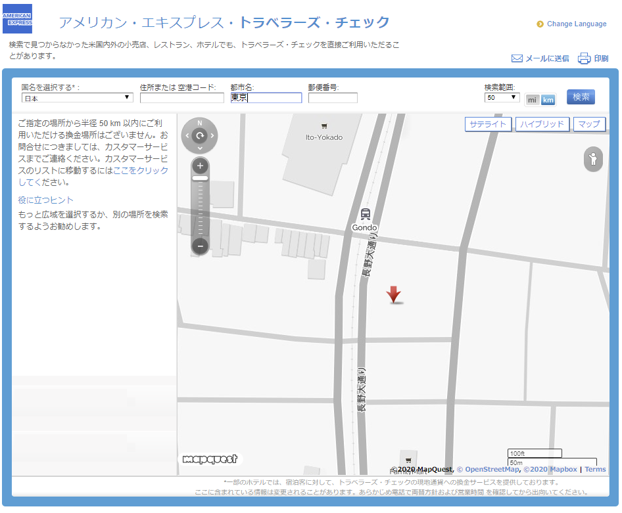Image resolution: width=622 pixels, height=513 pixels.
Task: Click the 検索 search button
Action: point(581,97)
